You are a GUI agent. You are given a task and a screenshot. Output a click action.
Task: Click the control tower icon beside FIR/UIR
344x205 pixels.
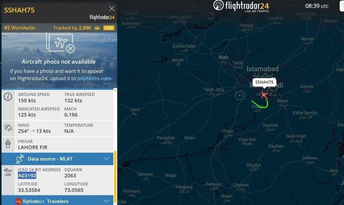click(x=8, y=144)
